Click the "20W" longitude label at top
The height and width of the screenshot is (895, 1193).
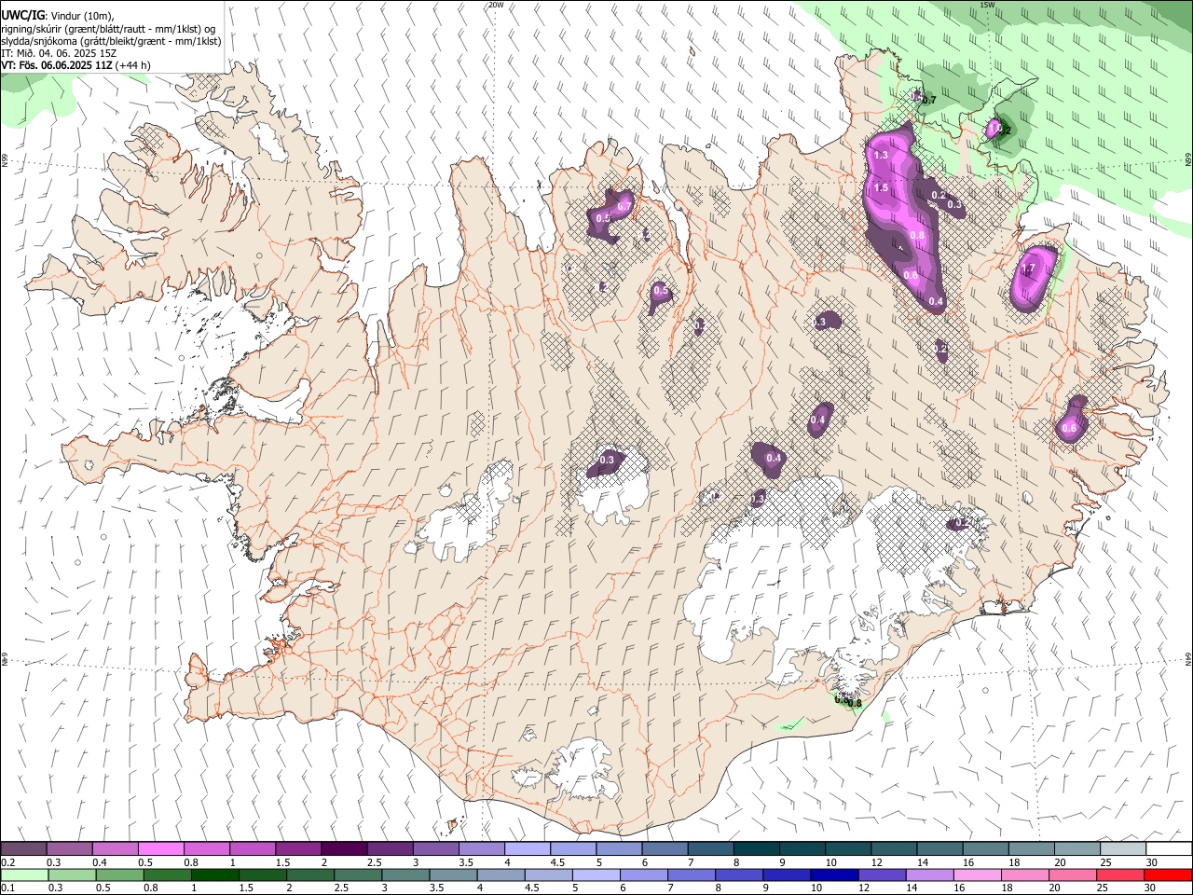coord(496,5)
